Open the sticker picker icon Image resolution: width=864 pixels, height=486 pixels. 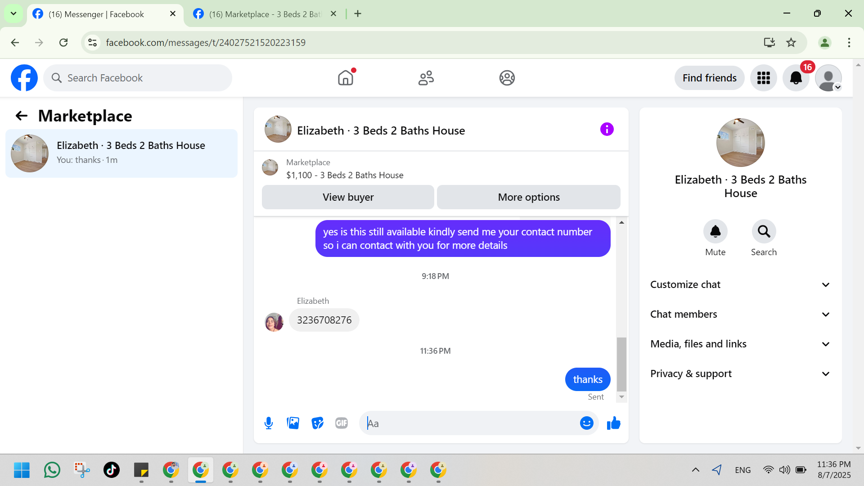(317, 423)
